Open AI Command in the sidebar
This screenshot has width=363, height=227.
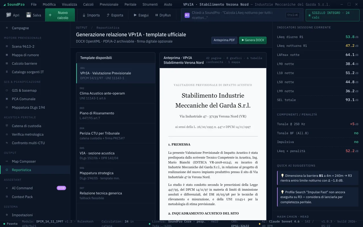(x=35, y=188)
